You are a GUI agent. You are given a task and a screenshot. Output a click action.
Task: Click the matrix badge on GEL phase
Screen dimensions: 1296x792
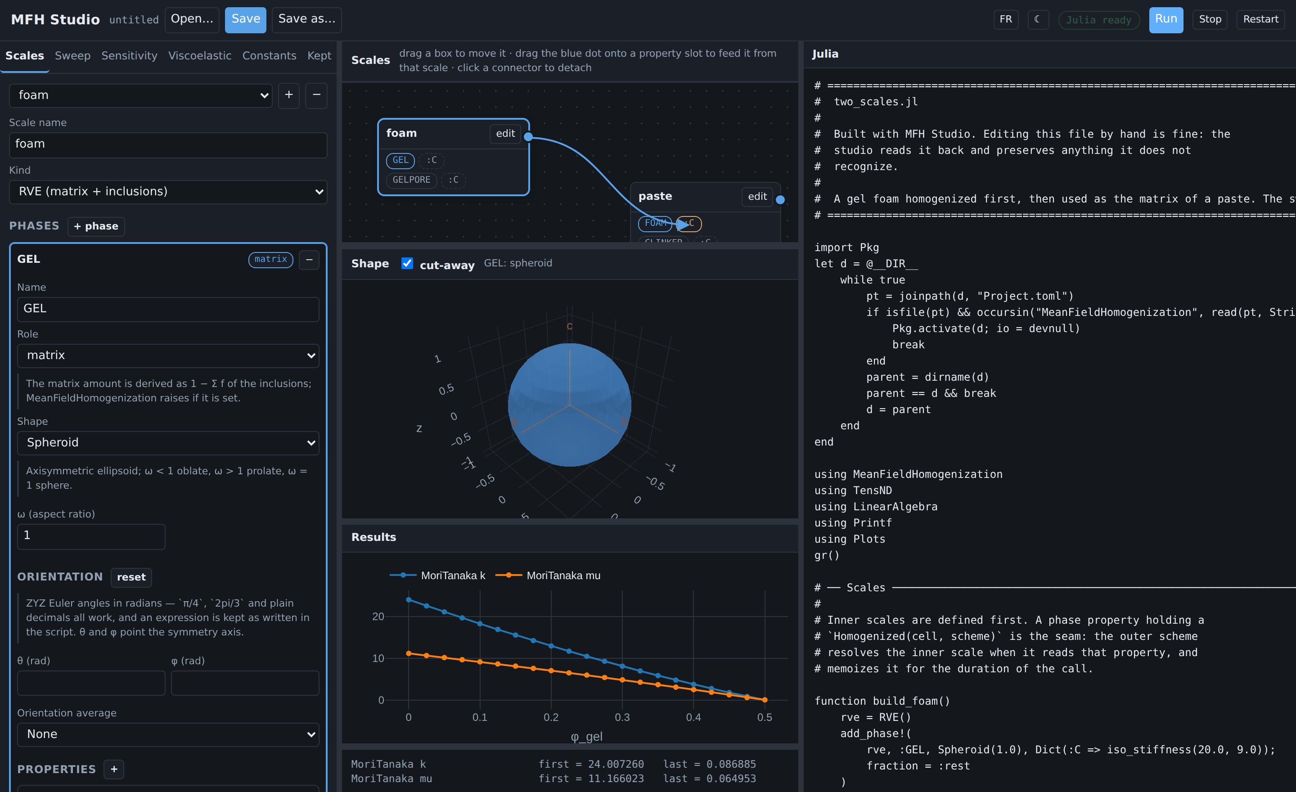[x=270, y=259]
